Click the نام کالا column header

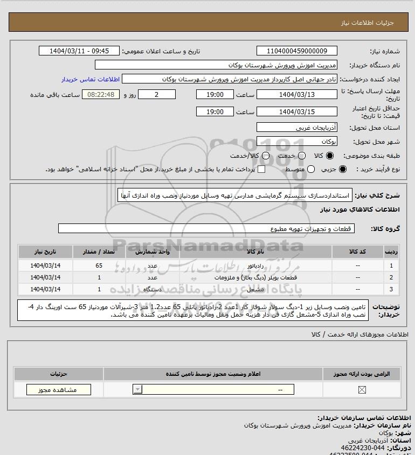point(255,251)
